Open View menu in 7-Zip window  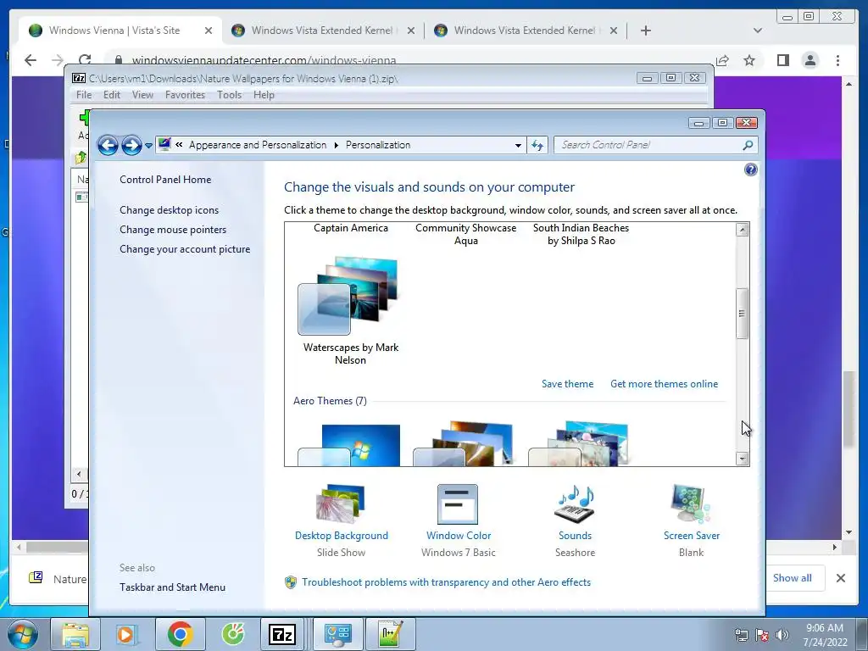(x=142, y=95)
